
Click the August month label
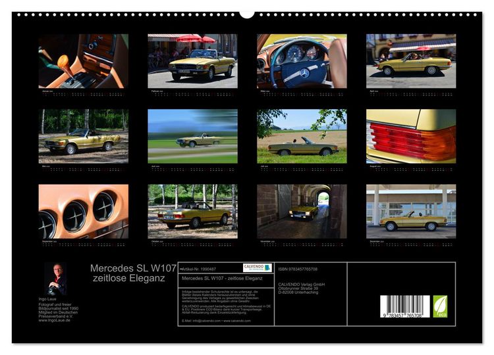coord(375,166)
